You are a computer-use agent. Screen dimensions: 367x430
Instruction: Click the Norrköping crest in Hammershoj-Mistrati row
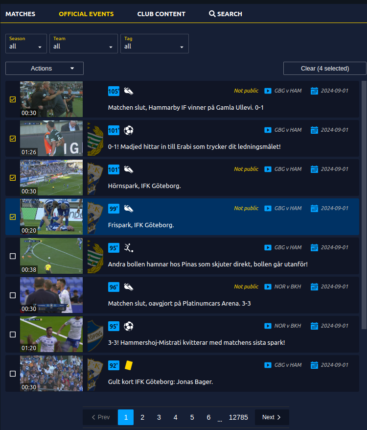[x=95, y=335]
